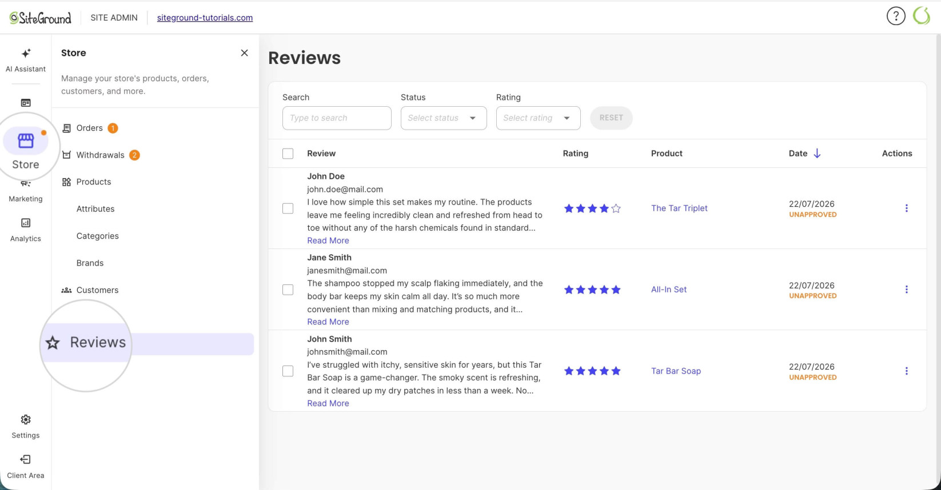941x490 pixels.
Task: Click the Orders count badge
Action: [x=113, y=128]
